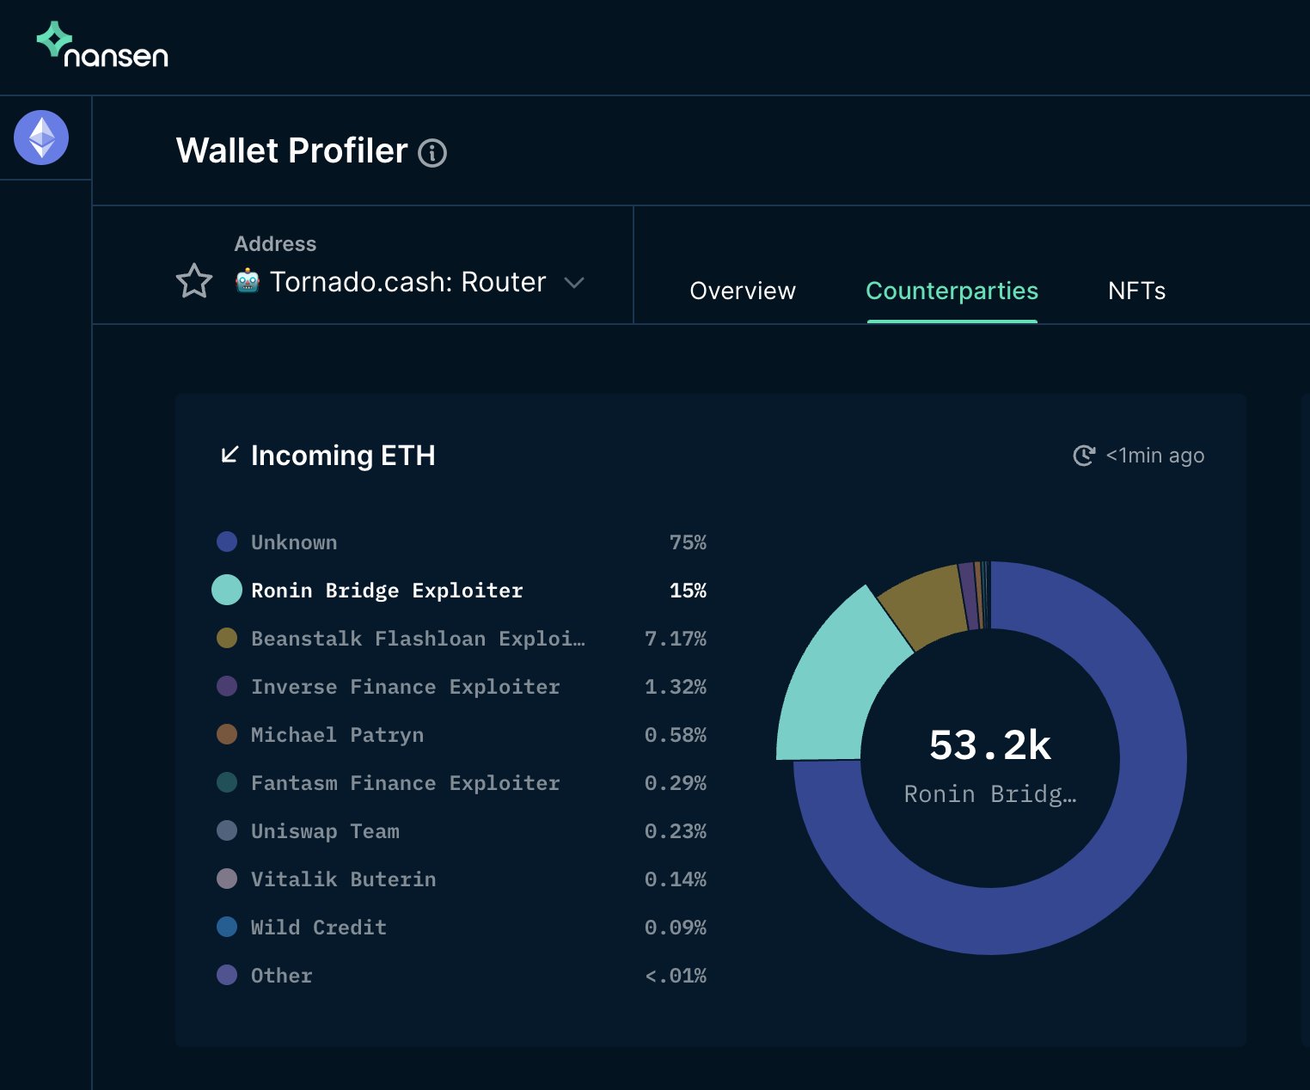1310x1090 pixels.
Task: Click the incoming arrow icon
Action: coord(230,455)
